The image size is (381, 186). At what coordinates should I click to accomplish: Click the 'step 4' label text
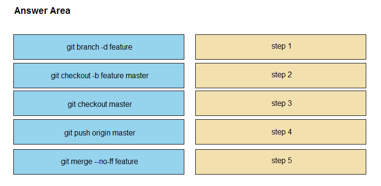pyautogui.click(x=281, y=132)
